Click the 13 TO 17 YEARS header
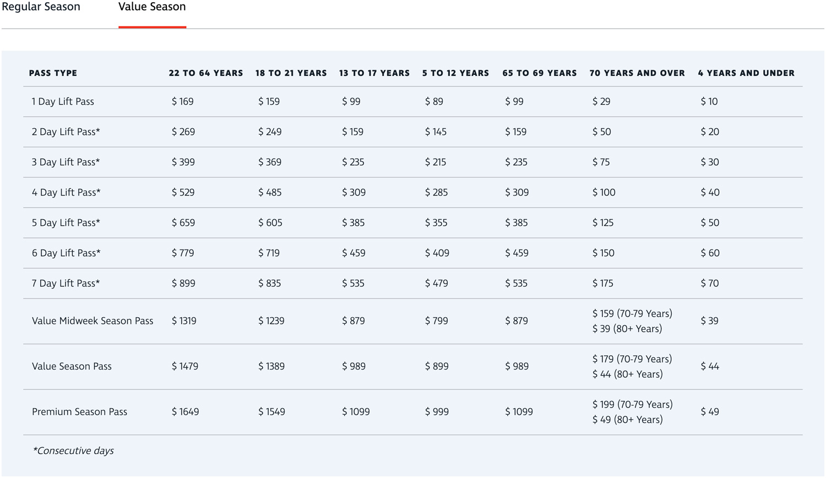This screenshot has width=826, height=478. pos(374,73)
